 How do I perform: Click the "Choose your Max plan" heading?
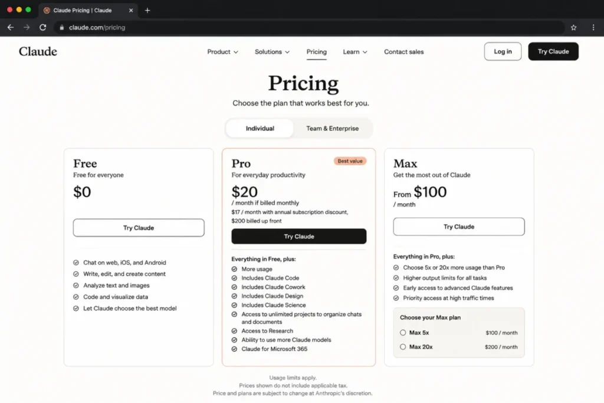[x=430, y=317]
